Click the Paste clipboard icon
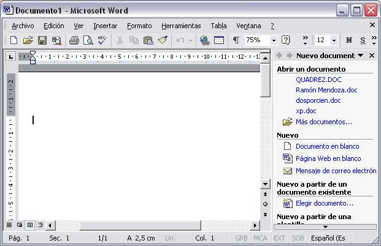This screenshot has width=381, height=246. [148, 40]
